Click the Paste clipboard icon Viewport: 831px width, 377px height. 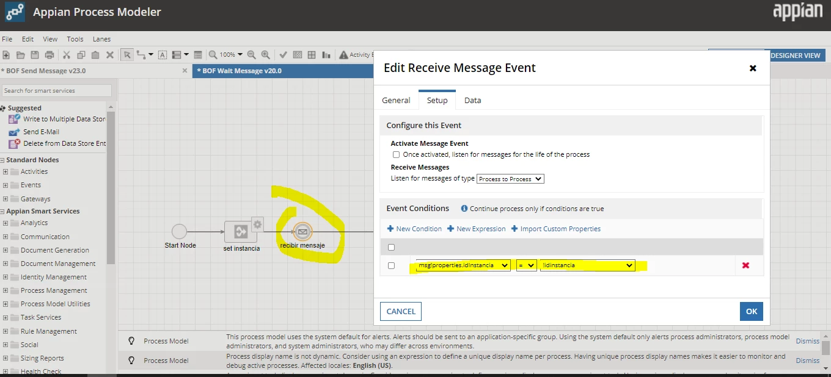(x=95, y=55)
